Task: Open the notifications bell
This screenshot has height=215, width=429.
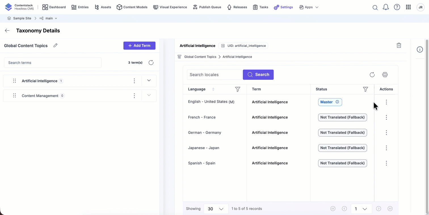Action: pos(386,7)
